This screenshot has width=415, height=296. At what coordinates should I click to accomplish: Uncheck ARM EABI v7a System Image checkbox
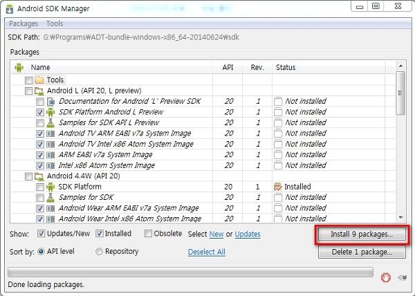40,155
